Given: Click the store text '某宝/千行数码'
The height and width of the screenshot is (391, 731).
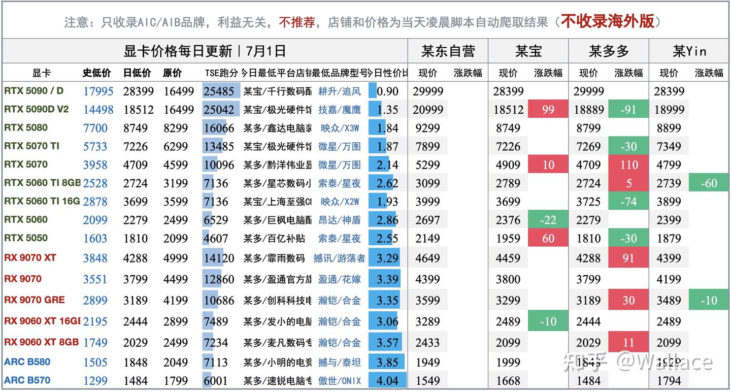Looking at the screenshot, I should click(x=277, y=91).
